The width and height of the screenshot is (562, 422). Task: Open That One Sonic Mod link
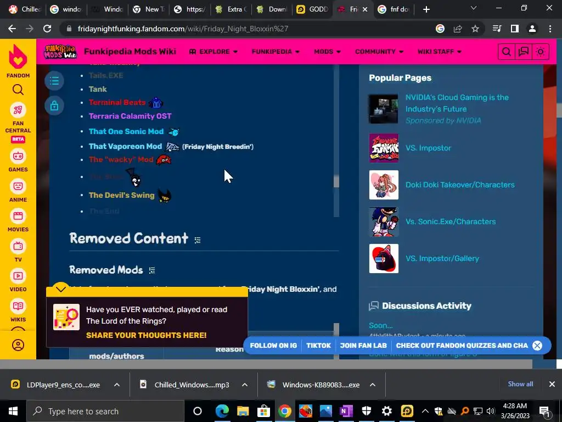point(126,132)
